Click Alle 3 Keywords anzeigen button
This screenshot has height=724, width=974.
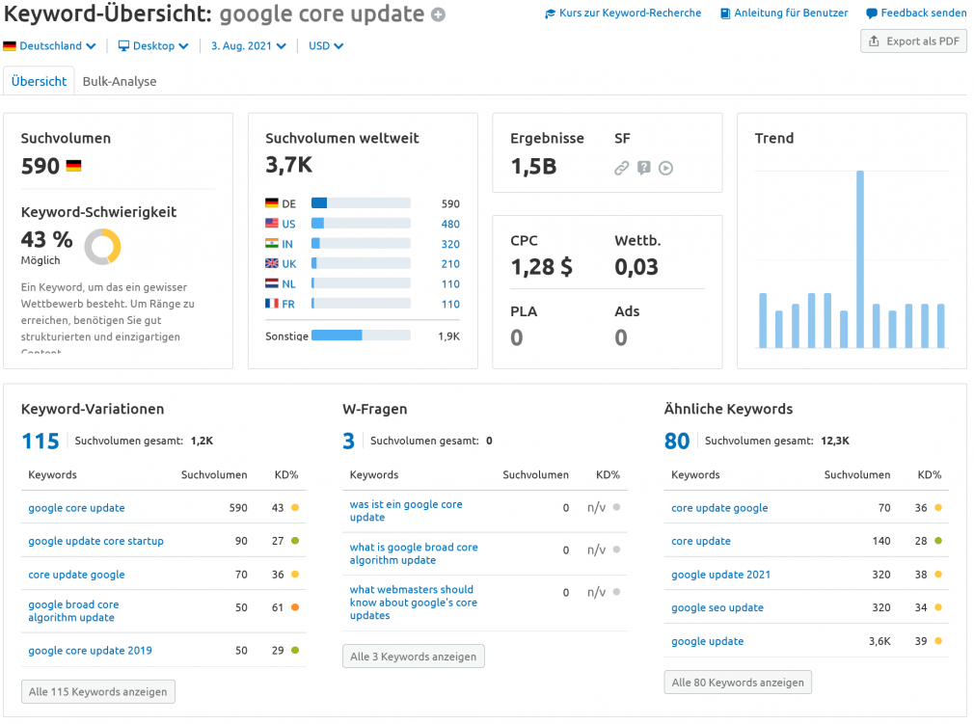coord(413,657)
